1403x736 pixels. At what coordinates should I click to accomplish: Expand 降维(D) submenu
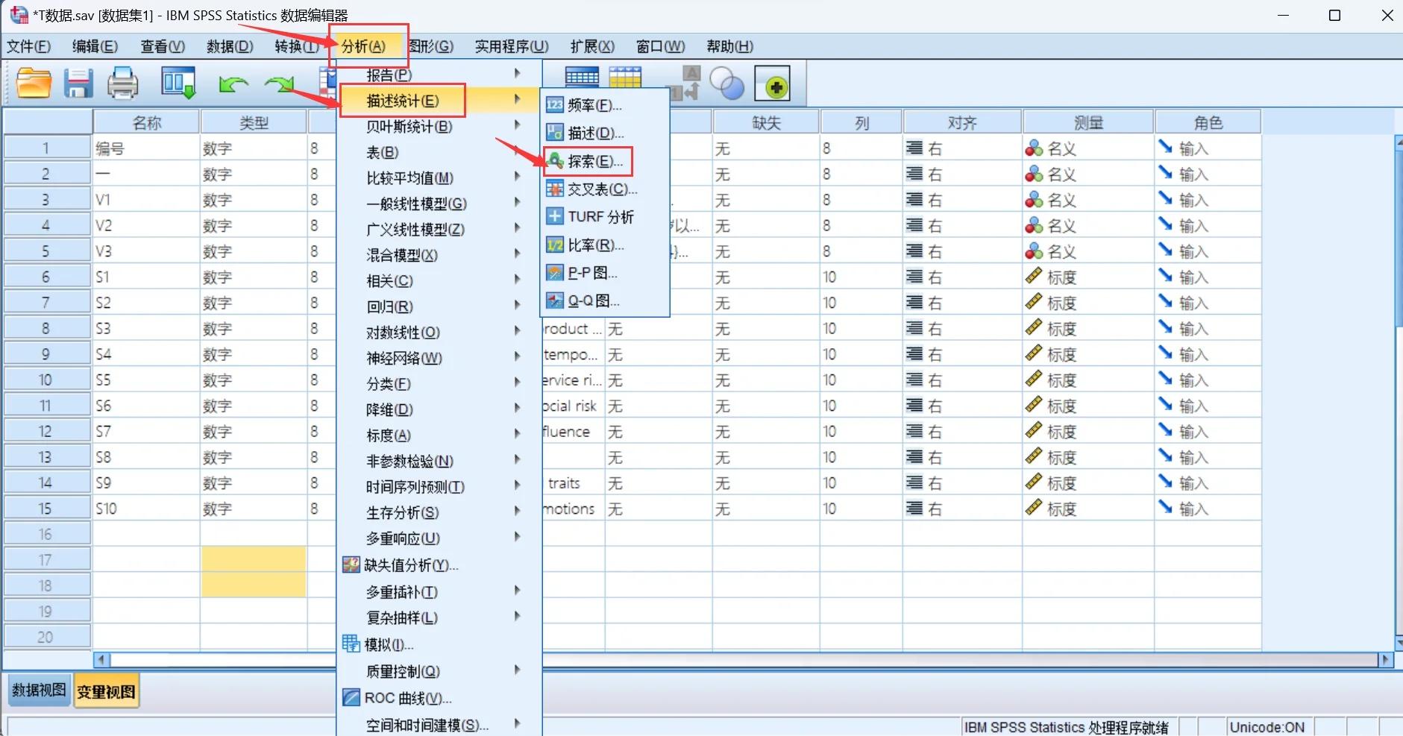coord(440,409)
